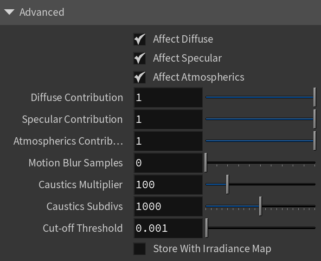Toggle the Affect Atmospherics checkbox

click(x=140, y=77)
